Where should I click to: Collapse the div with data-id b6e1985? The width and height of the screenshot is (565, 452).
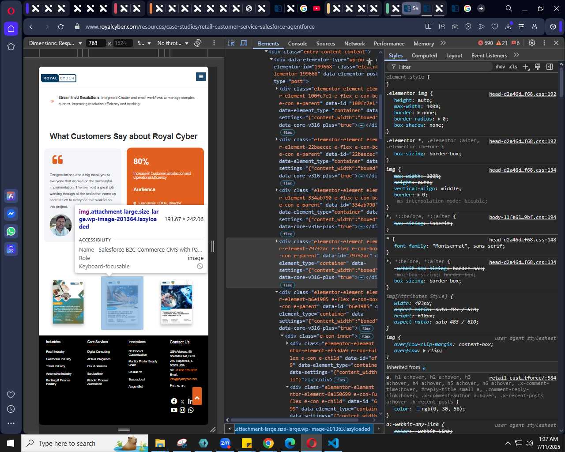pyautogui.click(x=277, y=292)
